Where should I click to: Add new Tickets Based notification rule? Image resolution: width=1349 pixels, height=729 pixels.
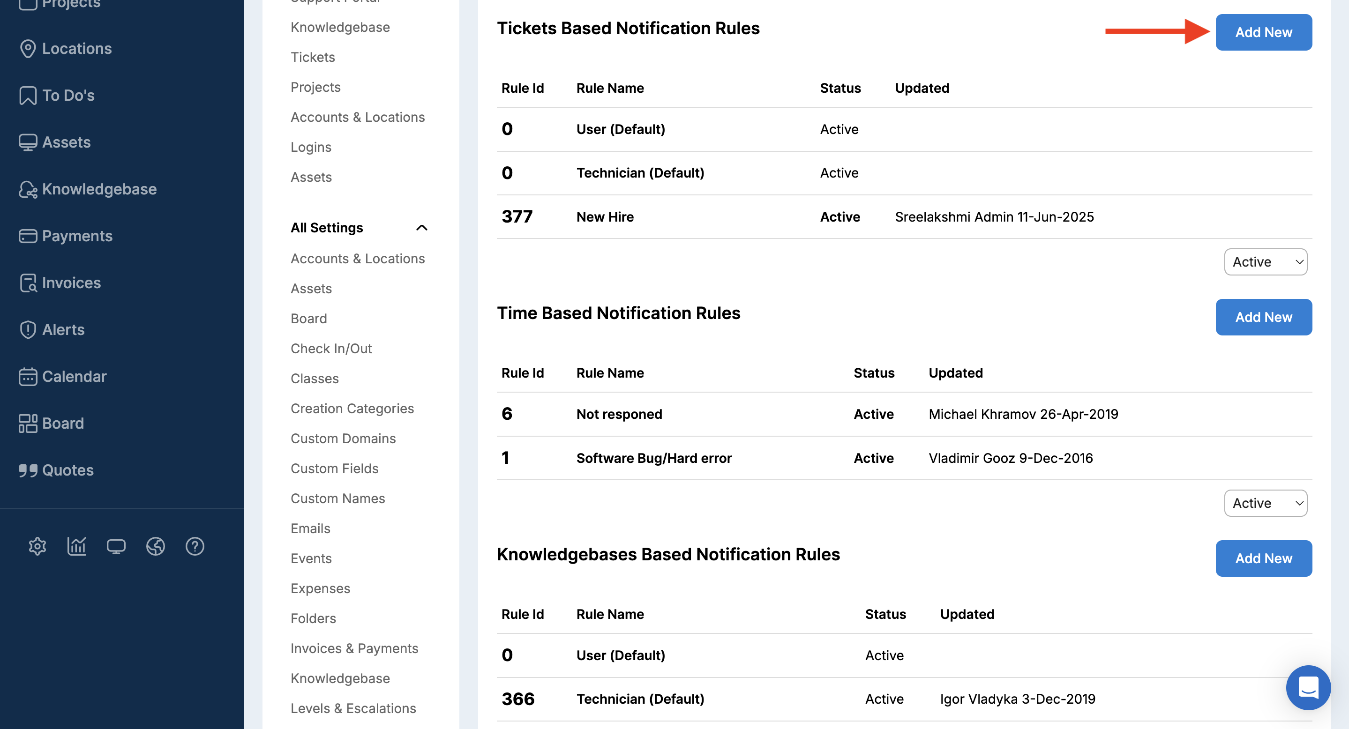click(x=1263, y=32)
